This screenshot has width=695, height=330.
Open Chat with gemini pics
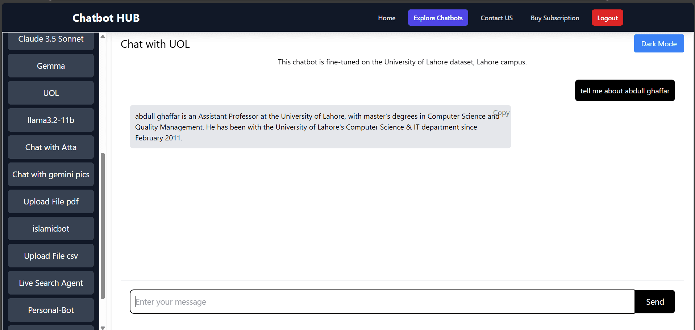pos(51,174)
